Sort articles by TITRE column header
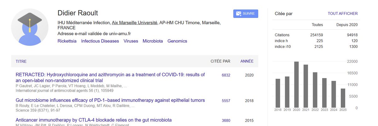Viewport: 378px width, 126px height. 21,61
